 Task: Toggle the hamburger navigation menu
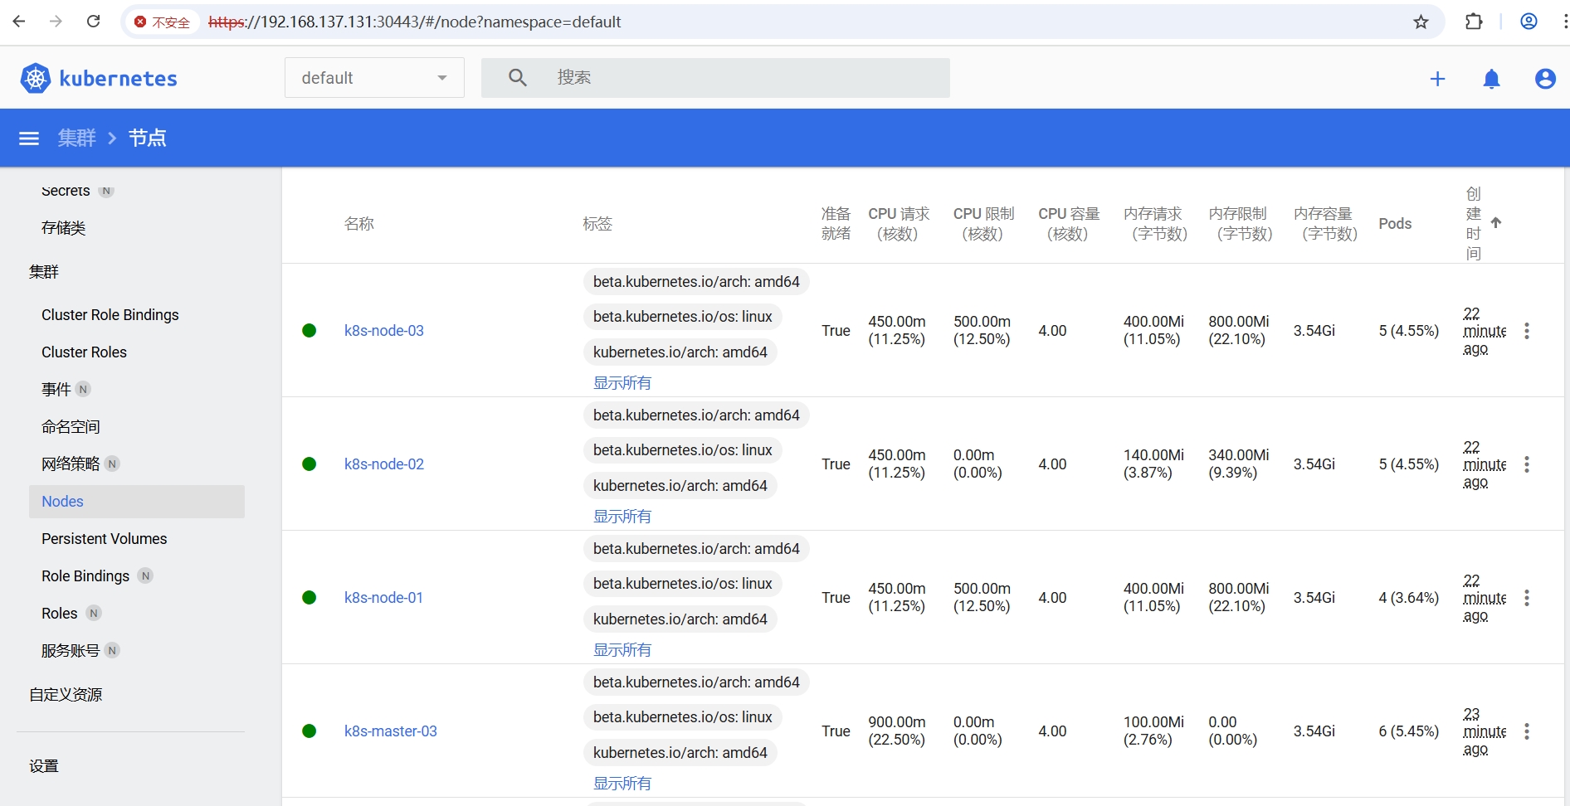tap(29, 138)
